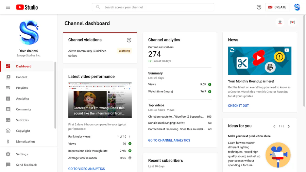Click the YouTube Studio logo

(27, 7)
